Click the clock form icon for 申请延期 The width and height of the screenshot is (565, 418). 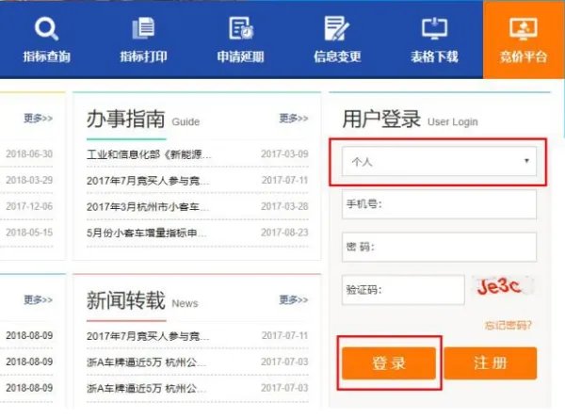tap(241, 28)
